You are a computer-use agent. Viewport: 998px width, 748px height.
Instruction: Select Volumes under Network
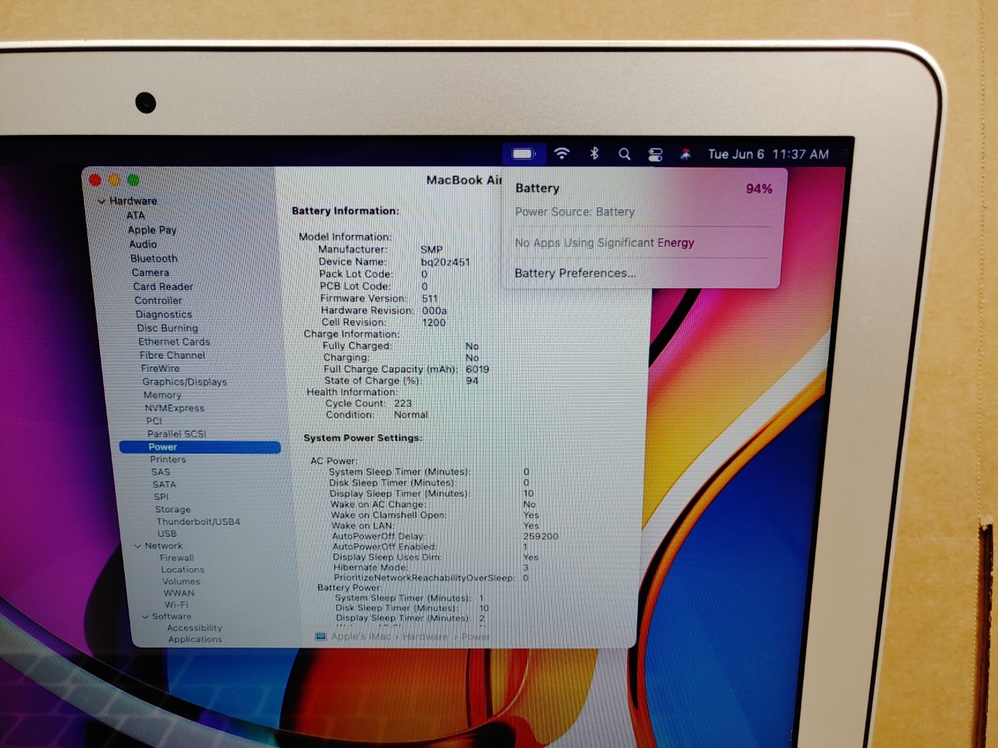point(181,582)
